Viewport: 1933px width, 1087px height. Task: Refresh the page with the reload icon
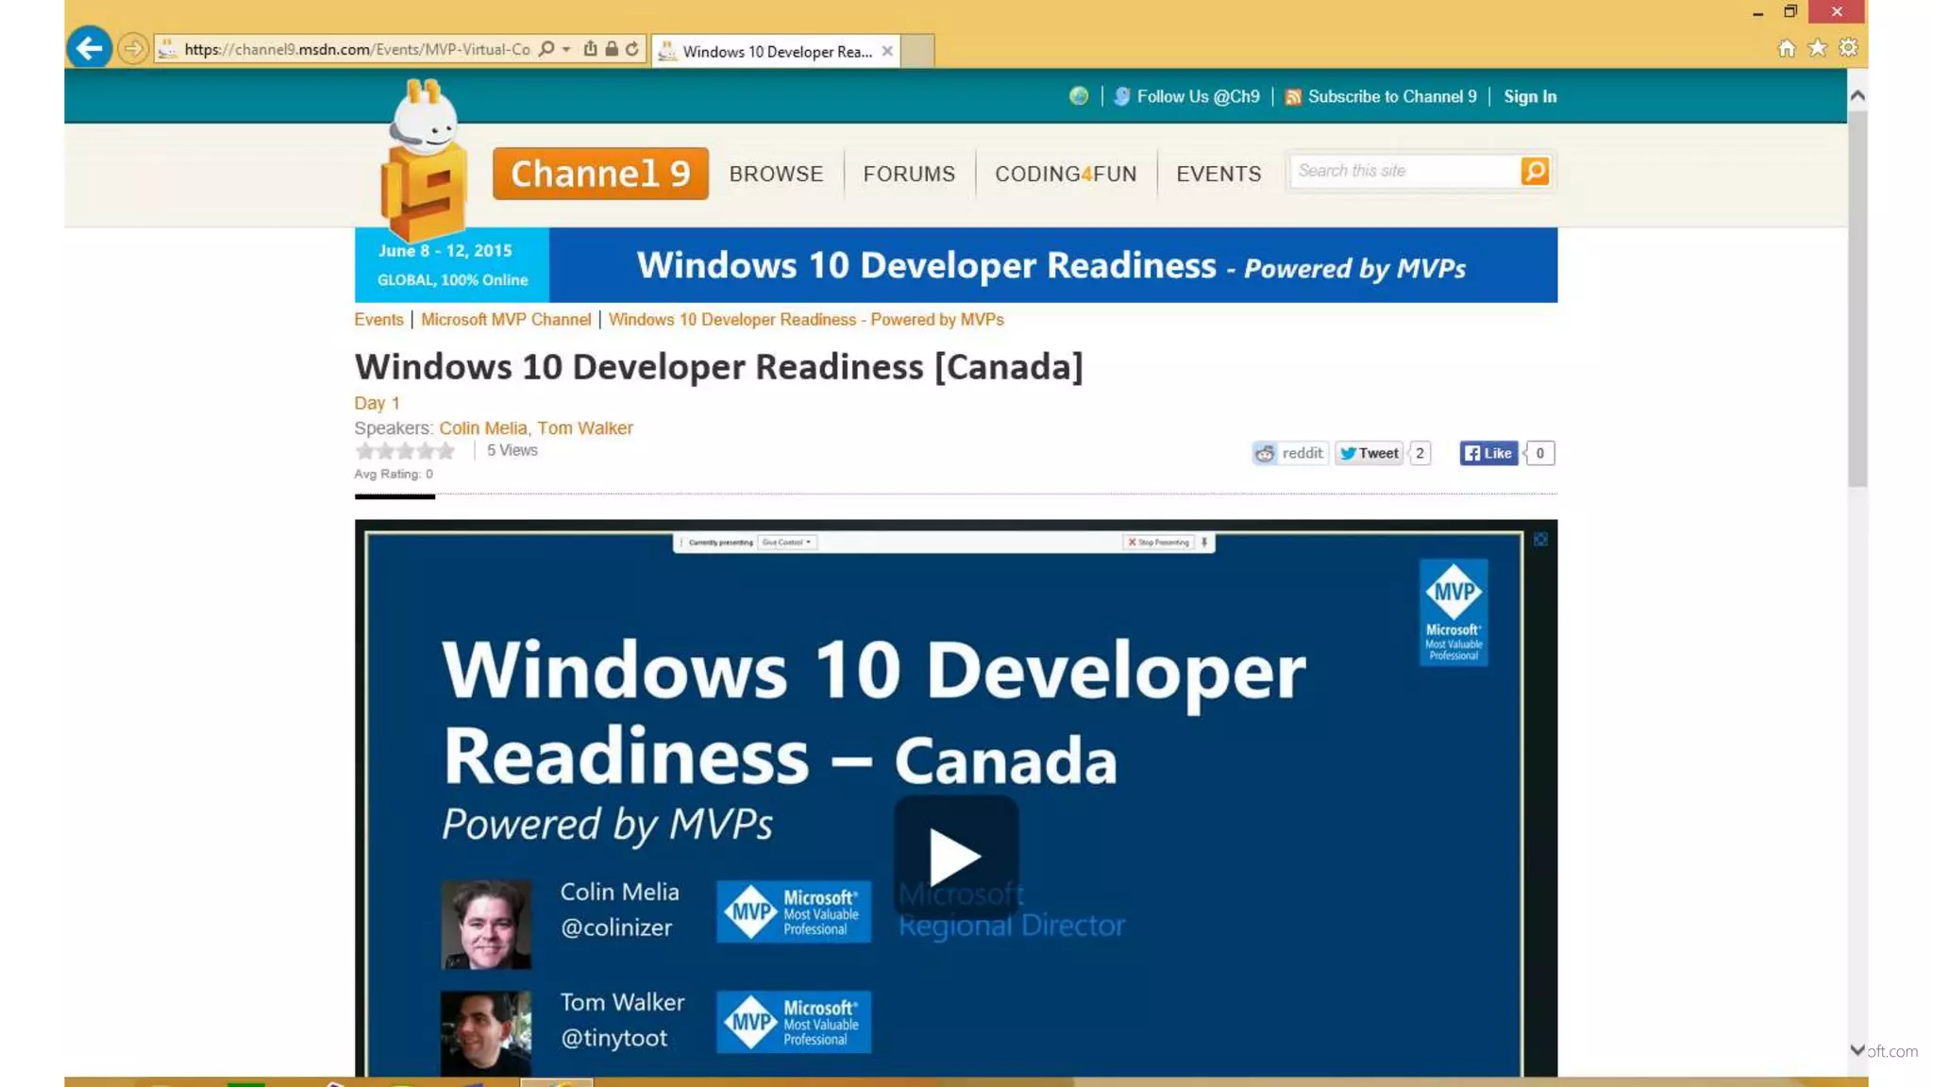pyautogui.click(x=632, y=49)
